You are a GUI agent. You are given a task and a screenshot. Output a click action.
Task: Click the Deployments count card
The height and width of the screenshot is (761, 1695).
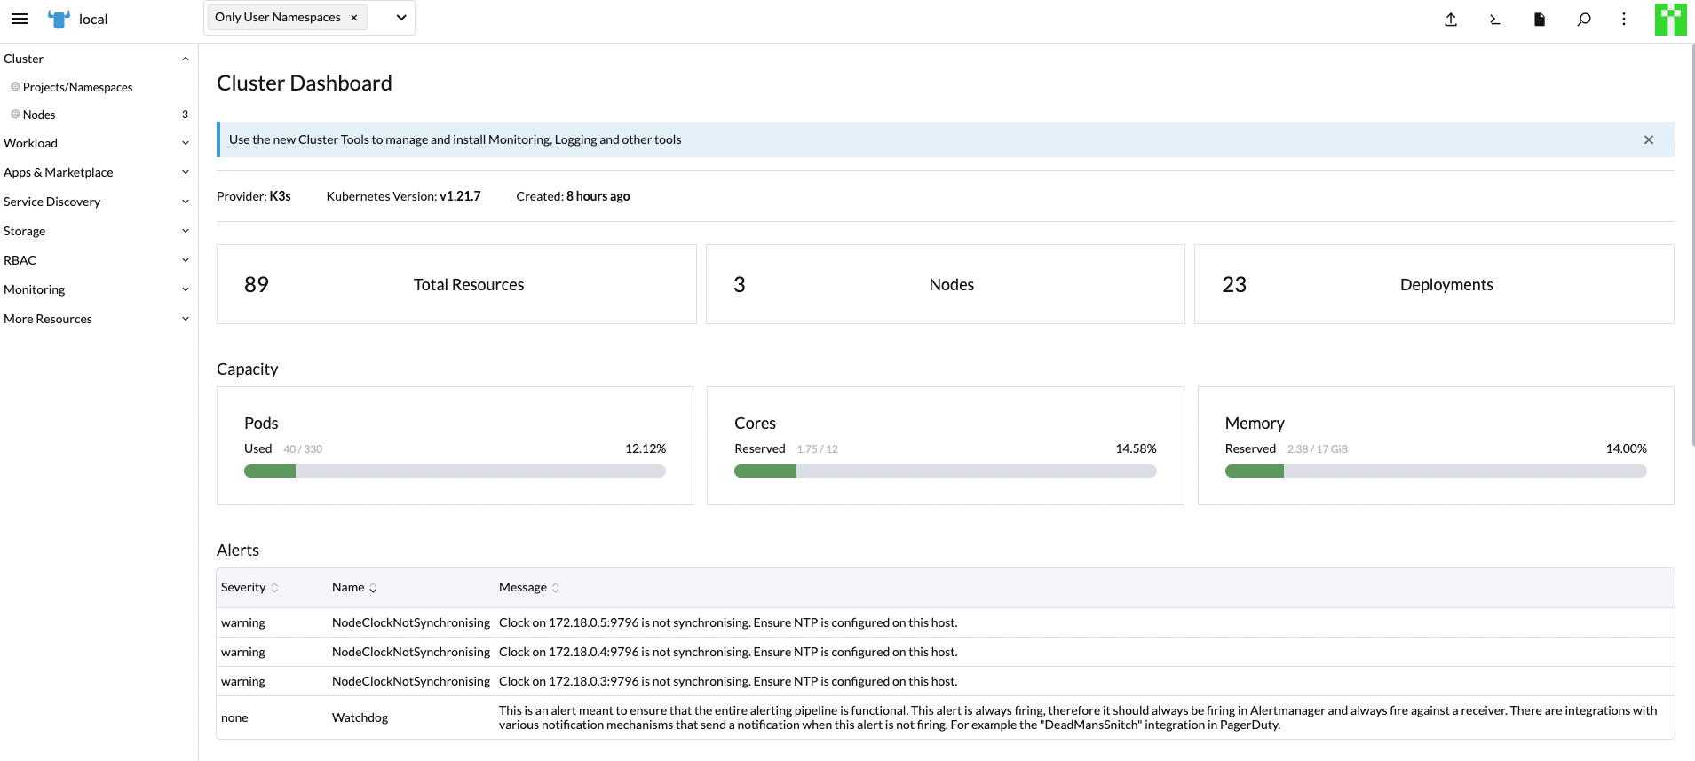[x=1433, y=284]
